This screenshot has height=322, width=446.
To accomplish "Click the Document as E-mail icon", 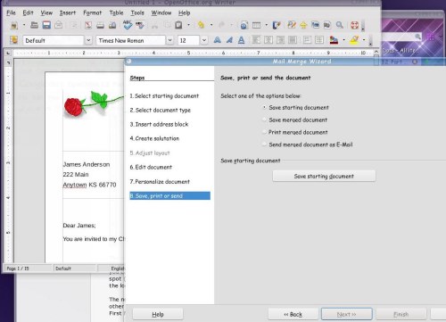I will tap(59, 25).
